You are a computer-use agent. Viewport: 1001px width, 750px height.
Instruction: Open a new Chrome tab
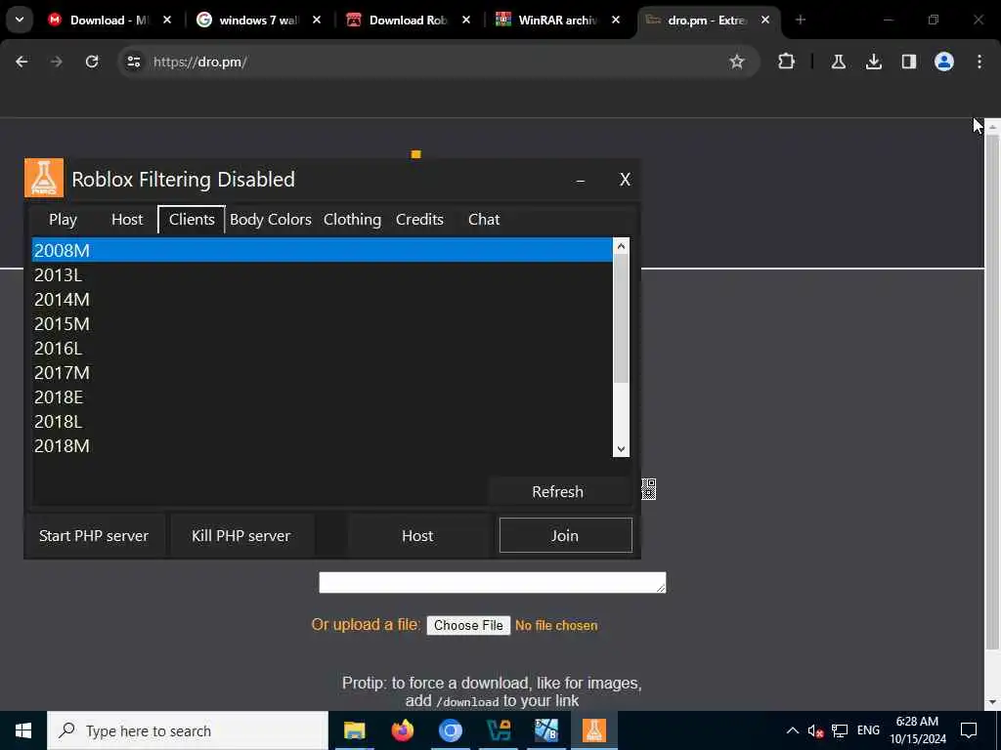(x=801, y=20)
